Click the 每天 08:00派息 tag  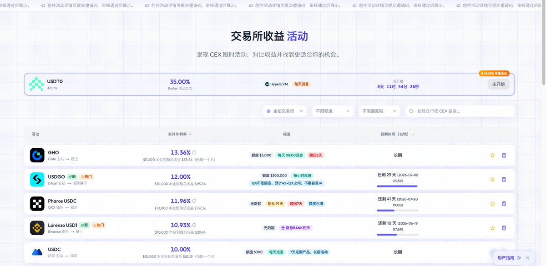pos(290,155)
